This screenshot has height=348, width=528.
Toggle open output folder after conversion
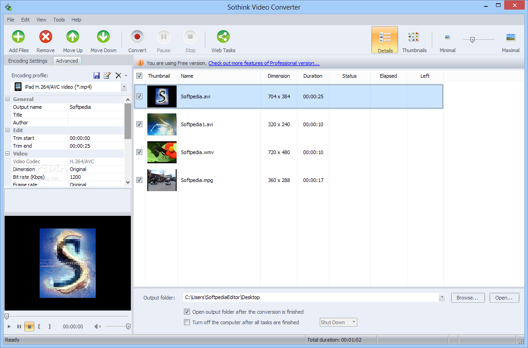pyautogui.click(x=187, y=312)
